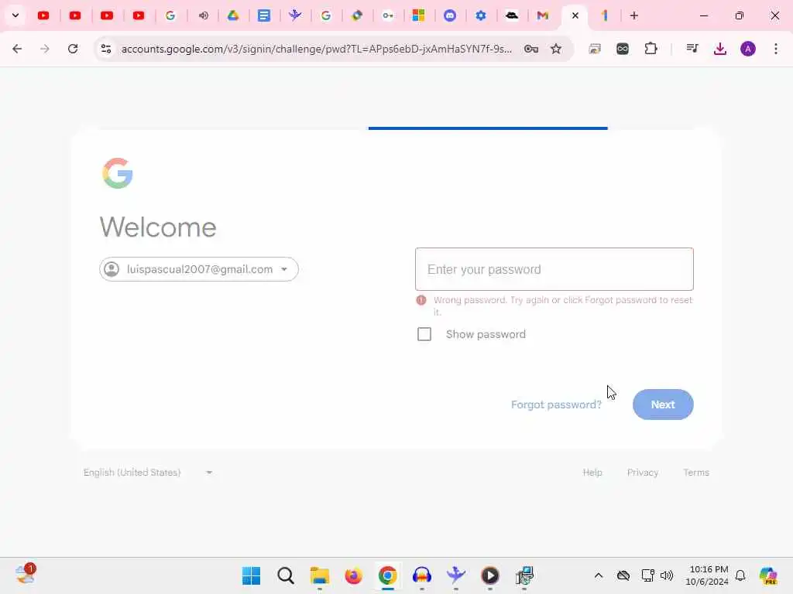
Task: View site information for accounts.google.com
Action: click(x=106, y=49)
